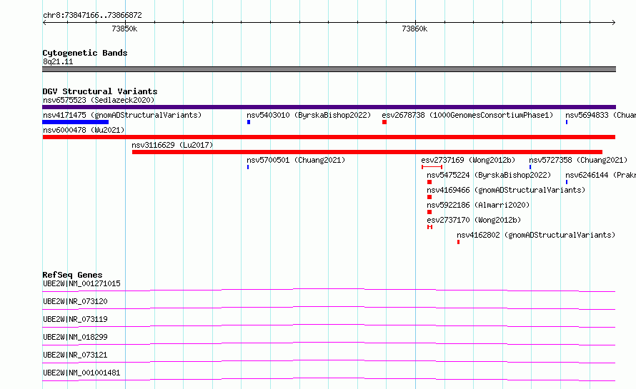Click red marker under esv2737170
This screenshot has height=389, width=636.
(x=430, y=227)
